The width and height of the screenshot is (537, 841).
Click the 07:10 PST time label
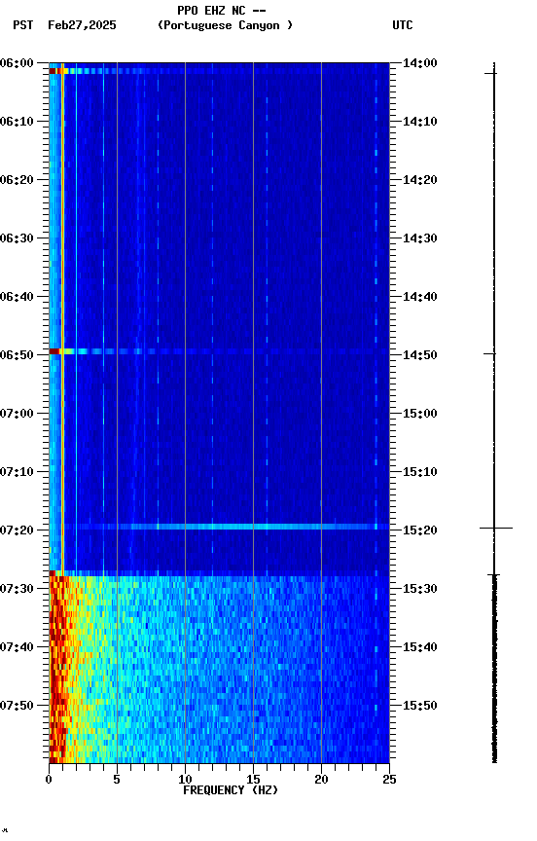(17, 472)
